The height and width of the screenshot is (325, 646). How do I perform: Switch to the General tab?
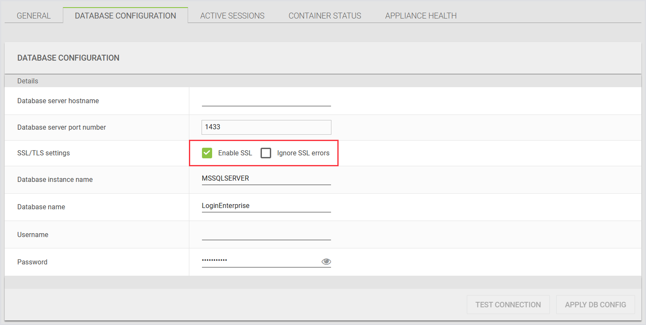click(x=34, y=16)
